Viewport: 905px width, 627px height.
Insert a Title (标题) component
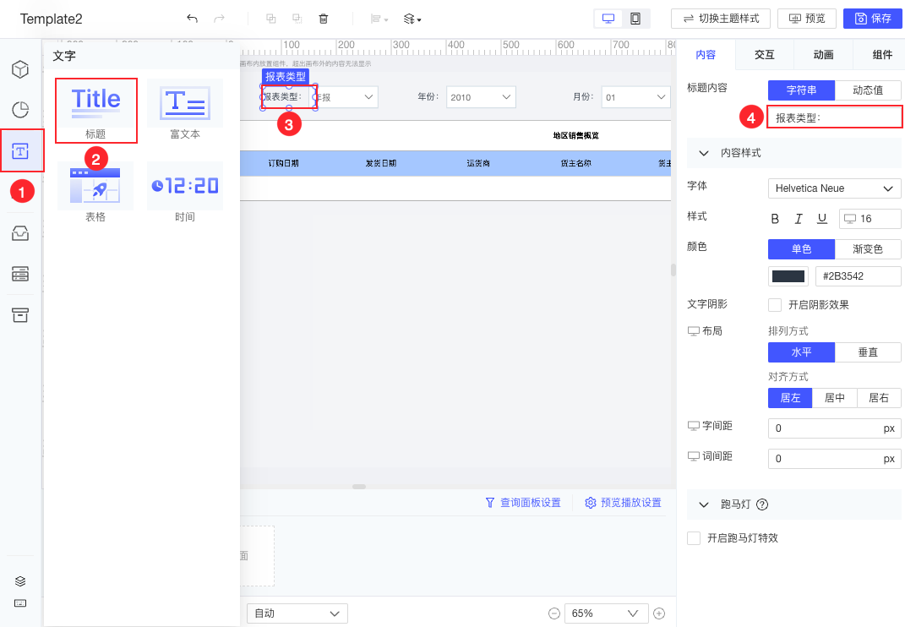(95, 110)
